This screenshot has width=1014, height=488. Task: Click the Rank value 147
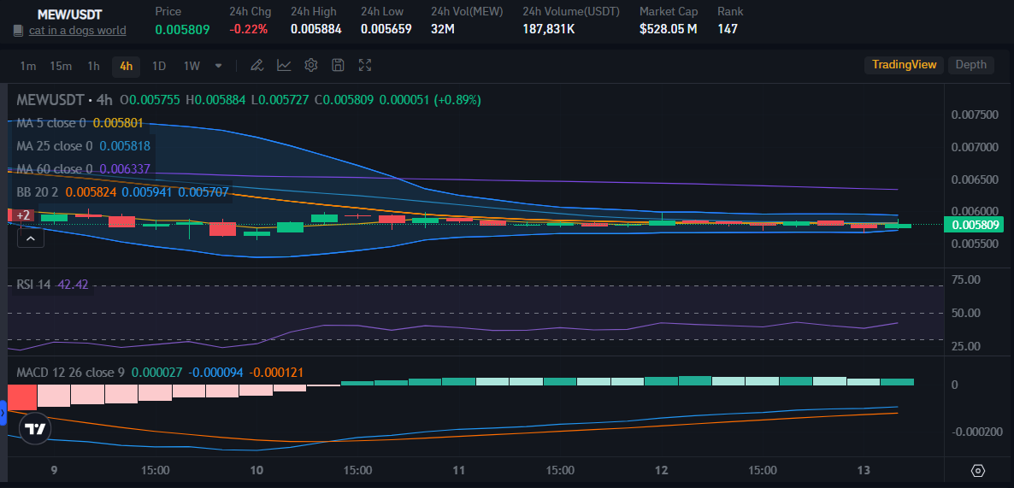coord(728,29)
